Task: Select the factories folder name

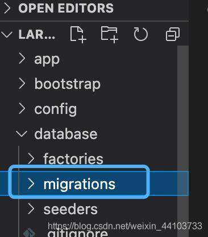Action: click(x=73, y=158)
